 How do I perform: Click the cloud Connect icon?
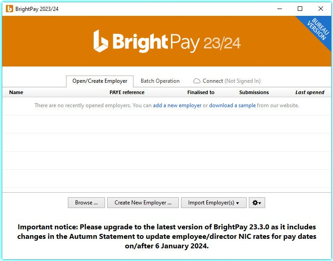[197, 81]
